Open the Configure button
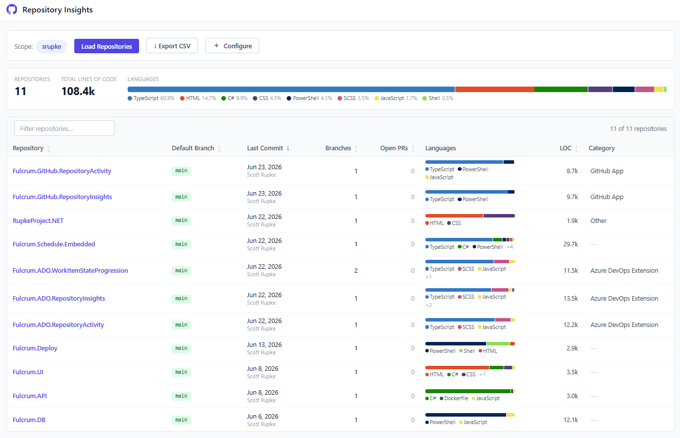This screenshot has width=680, height=438. point(232,46)
